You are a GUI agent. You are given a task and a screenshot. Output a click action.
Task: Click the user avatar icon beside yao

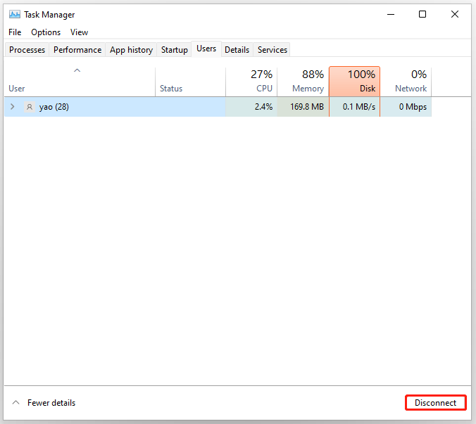[30, 107]
